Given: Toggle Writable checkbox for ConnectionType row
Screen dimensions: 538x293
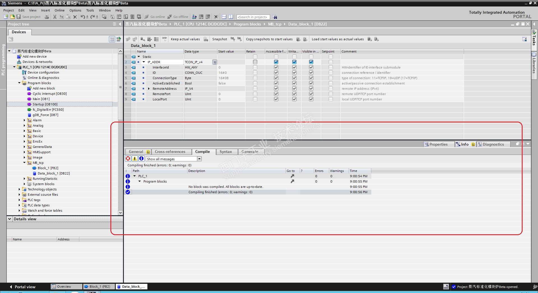Looking at the screenshot, I should (x=294, y=78).
